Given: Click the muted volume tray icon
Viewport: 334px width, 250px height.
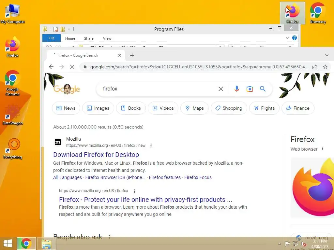Looking at the screenshot, I should 303,243.
